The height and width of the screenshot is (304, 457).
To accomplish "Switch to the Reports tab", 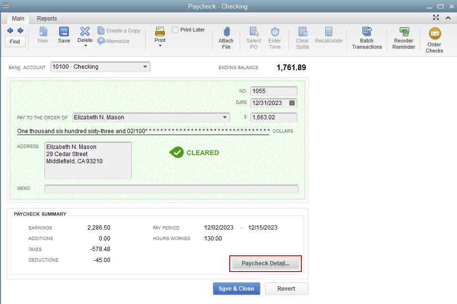I will [x=47, y=18].
